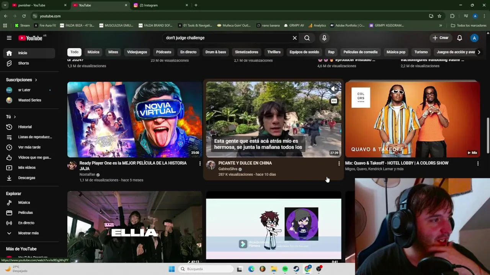This screenshot has height=275, width=490.
Task: Open Ver más tarde list
Action: pos(29,147)
